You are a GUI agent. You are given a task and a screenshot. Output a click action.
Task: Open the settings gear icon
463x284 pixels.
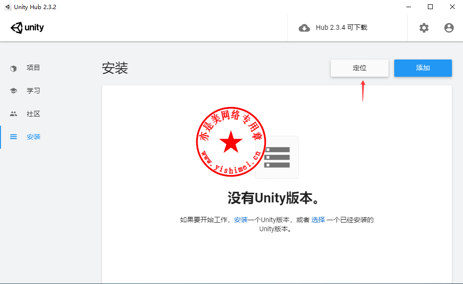click(424, 28)
